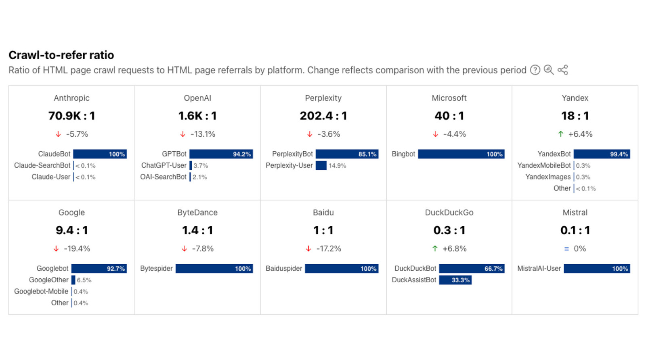Click the Baidu 1 : 1 ratio value

pyautogui.click(x=323, y=230)
